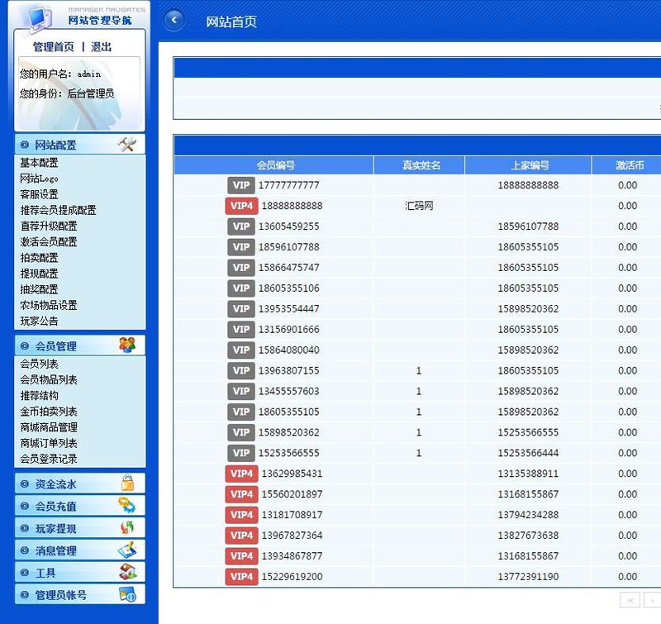
Task: Click the back arrow beside 网站首页
Action: tap(174, 21)
